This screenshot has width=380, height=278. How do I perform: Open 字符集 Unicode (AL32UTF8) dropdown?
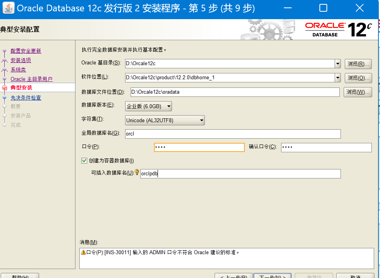[x=165, y=120]
